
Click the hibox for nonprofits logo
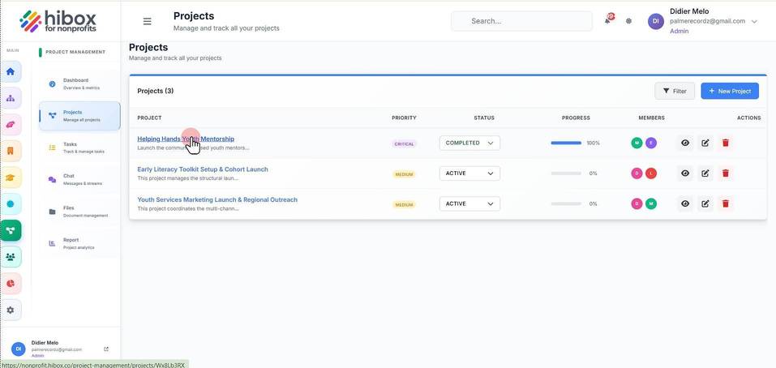pyautogui.click(x=58, y=21)
